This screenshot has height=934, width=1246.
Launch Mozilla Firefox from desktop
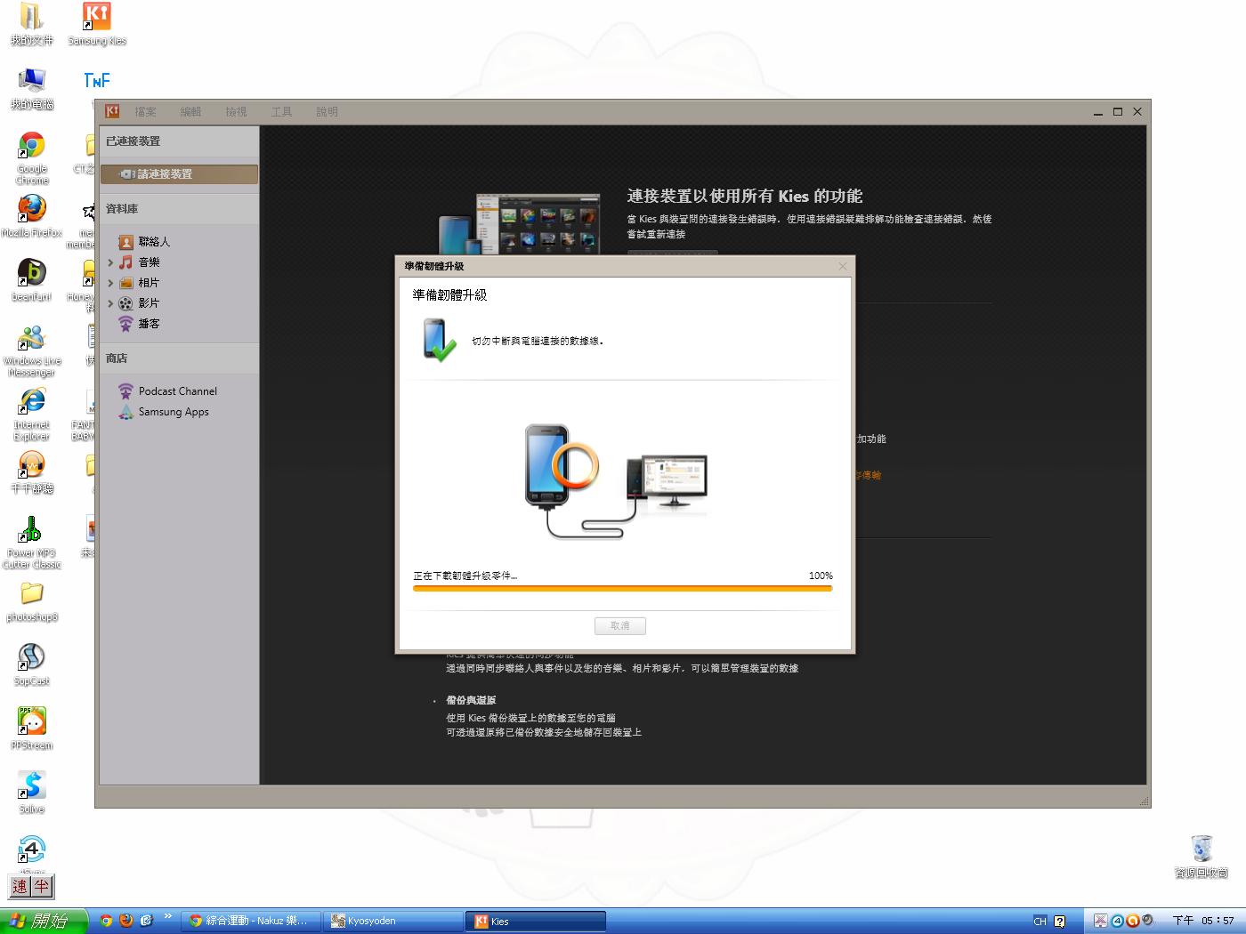click(32, 216)
